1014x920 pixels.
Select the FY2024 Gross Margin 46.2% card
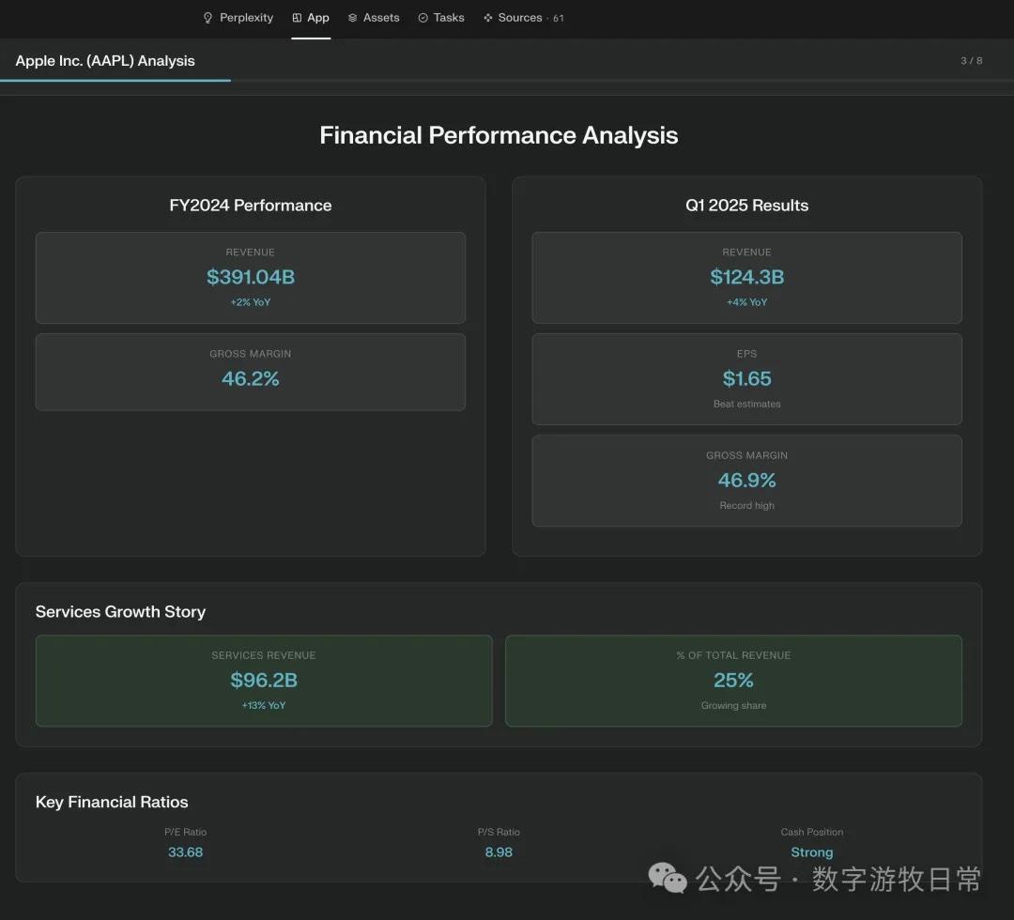tap(251, 372)
